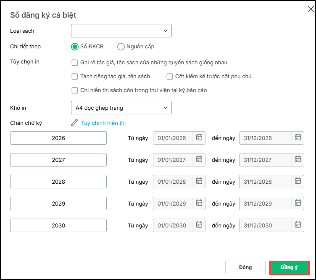Enable Tách riêng tác giả, tên sách
Screen dimensions: 316x280
point(75,77)
